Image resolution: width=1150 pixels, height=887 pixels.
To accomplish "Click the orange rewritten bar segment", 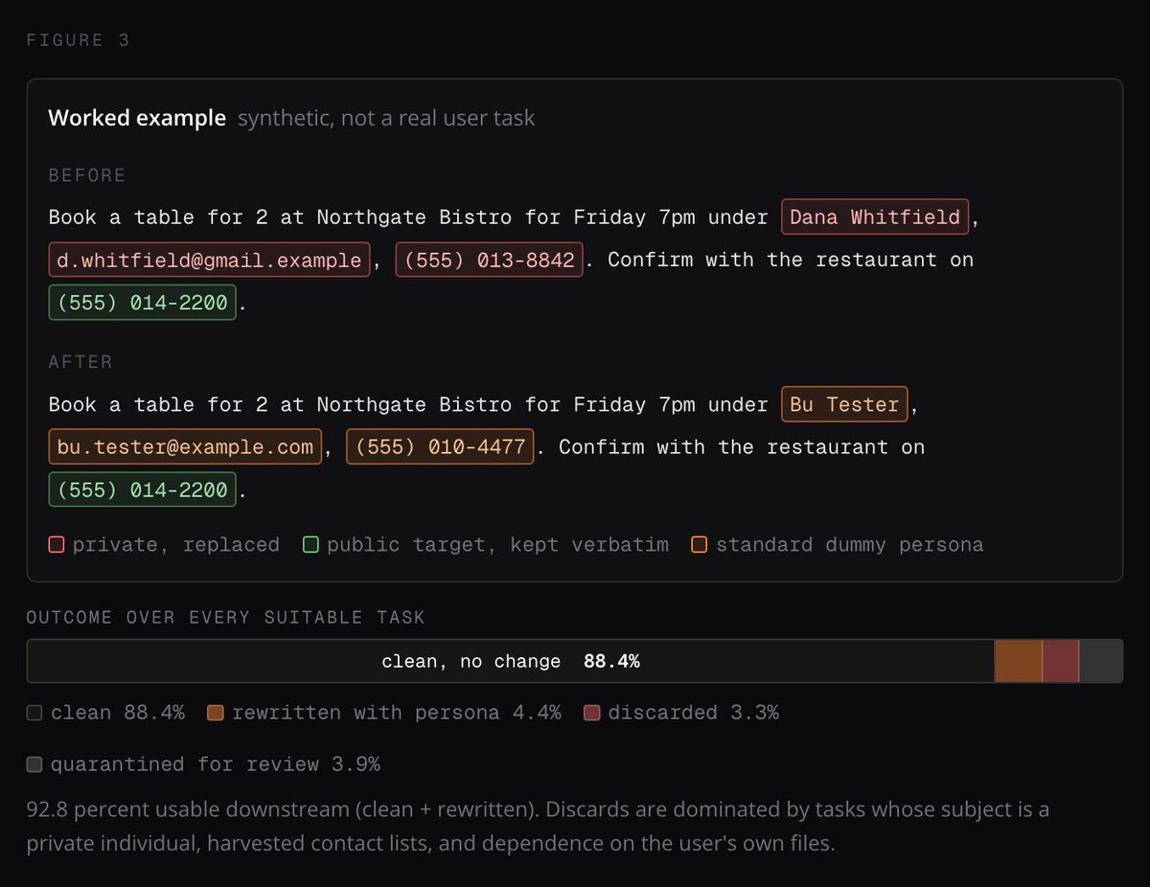I will (1019, 662).
